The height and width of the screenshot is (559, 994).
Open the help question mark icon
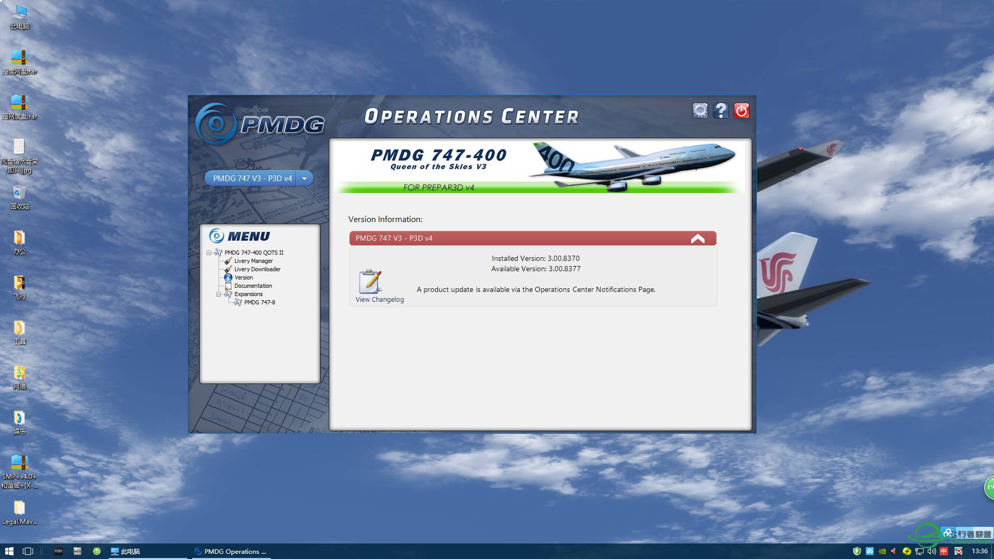point(721,110)
